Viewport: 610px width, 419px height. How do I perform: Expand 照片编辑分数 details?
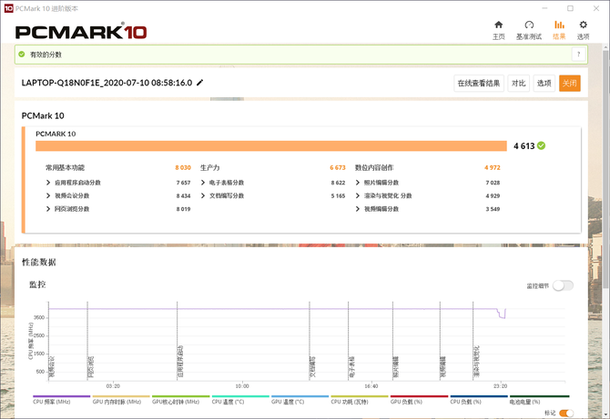[358, 183]
